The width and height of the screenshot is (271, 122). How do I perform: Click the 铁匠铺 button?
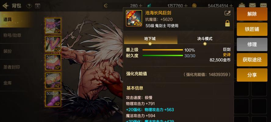[x=252, y=29]
